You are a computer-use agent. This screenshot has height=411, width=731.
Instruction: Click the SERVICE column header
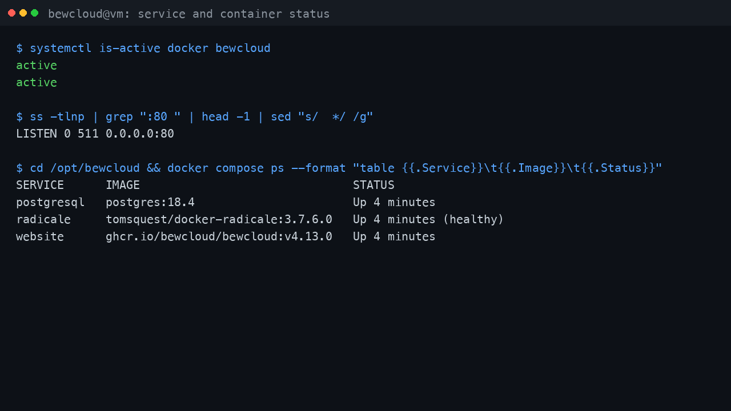(x=40, y=186)
